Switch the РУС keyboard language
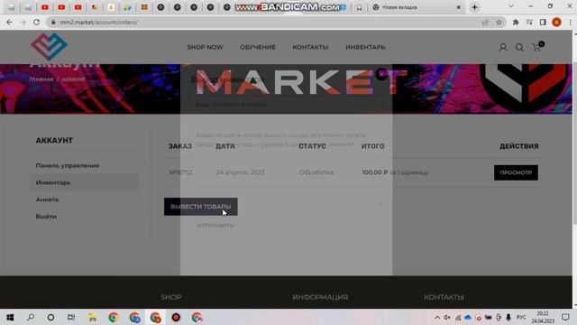Viewport: 577px width, 325px height. click(521, 317)
